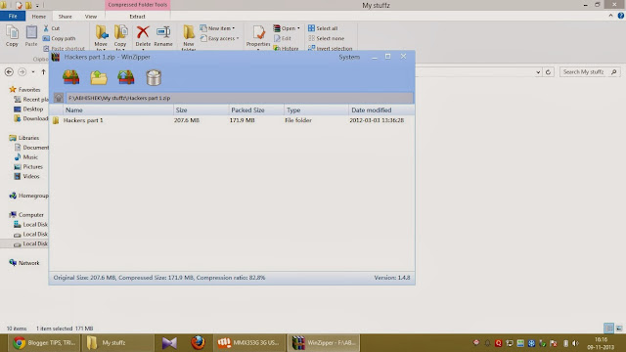Click the WinZipper extract archive icon
This screenshot has width=626, height=352.
71,77
